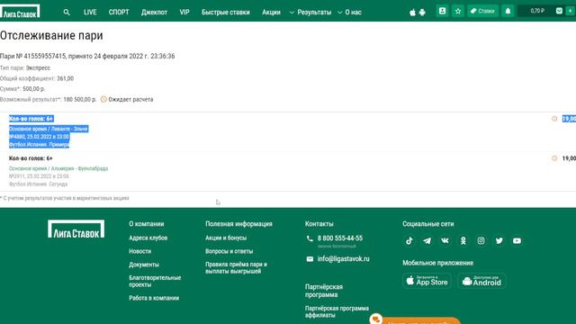Viewport: 576px width, 324px height.
Task: Open TikTok social icon
Action: tap(409, 240)
